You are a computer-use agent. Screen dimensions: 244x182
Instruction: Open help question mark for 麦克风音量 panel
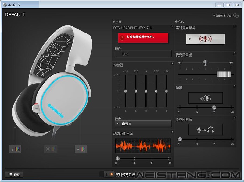235,53
